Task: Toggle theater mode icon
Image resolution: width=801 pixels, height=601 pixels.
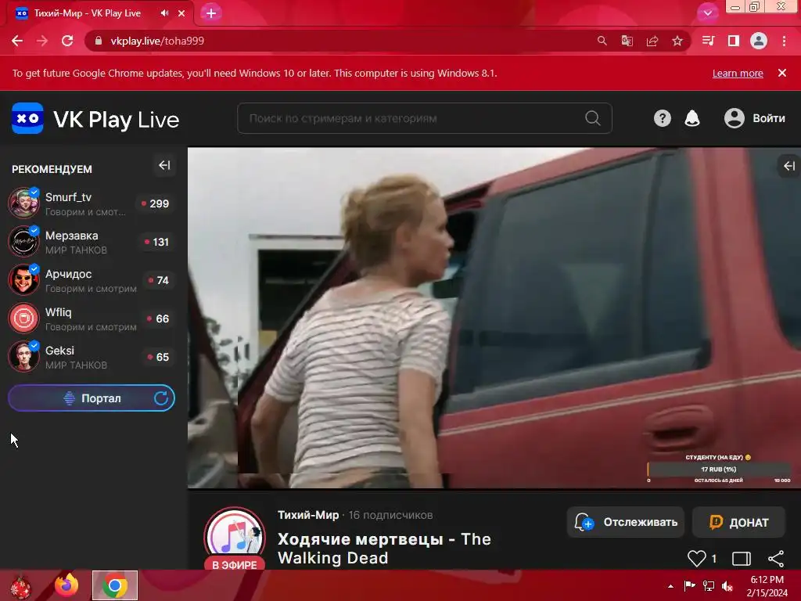Action: (x=742, y=559)
